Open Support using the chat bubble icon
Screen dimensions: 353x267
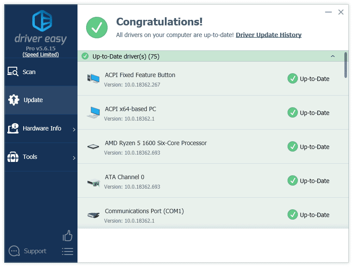14,251
